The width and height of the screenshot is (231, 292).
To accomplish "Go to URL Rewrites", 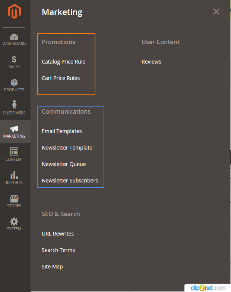I will click(x=58, y=234).
